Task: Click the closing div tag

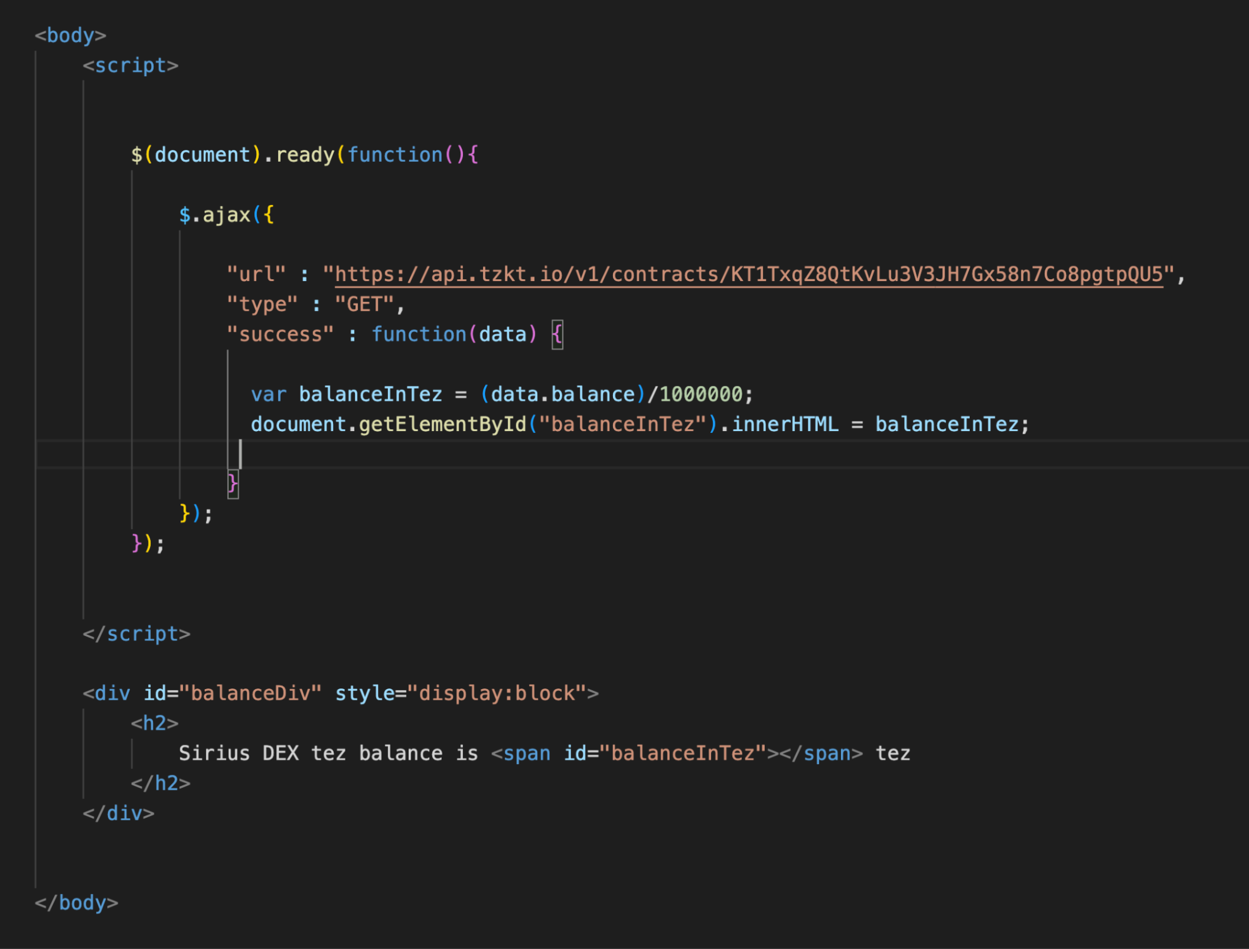Action: tap(118, 813)
